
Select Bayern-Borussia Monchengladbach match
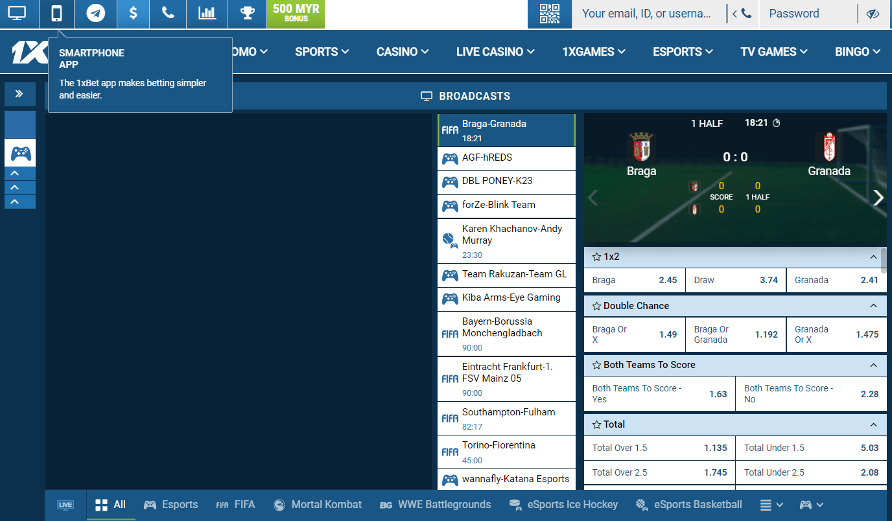pos(506,334)
